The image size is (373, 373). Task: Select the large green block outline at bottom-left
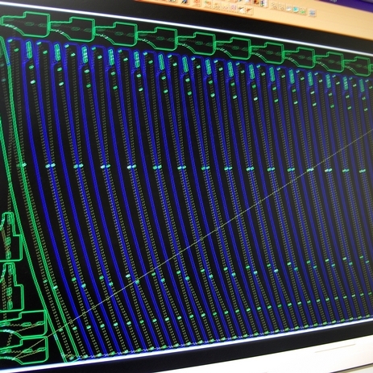[x=24, y=337]
